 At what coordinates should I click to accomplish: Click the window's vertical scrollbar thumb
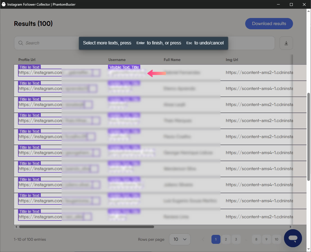[309, 137]
